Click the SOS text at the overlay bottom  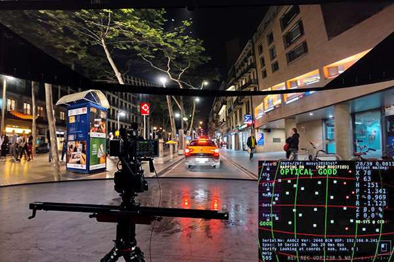click(267, 257)
